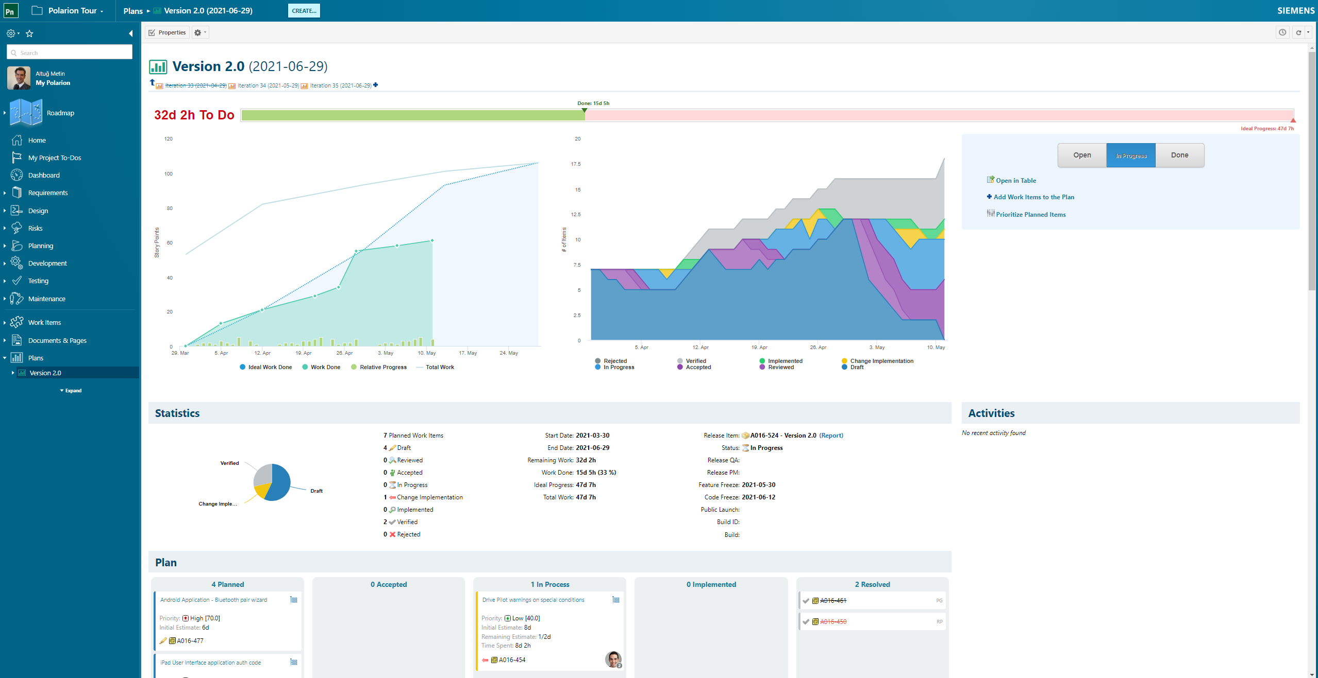Select the Open status button
This screenshot has width=1318, height=678.
point(1082,155)
